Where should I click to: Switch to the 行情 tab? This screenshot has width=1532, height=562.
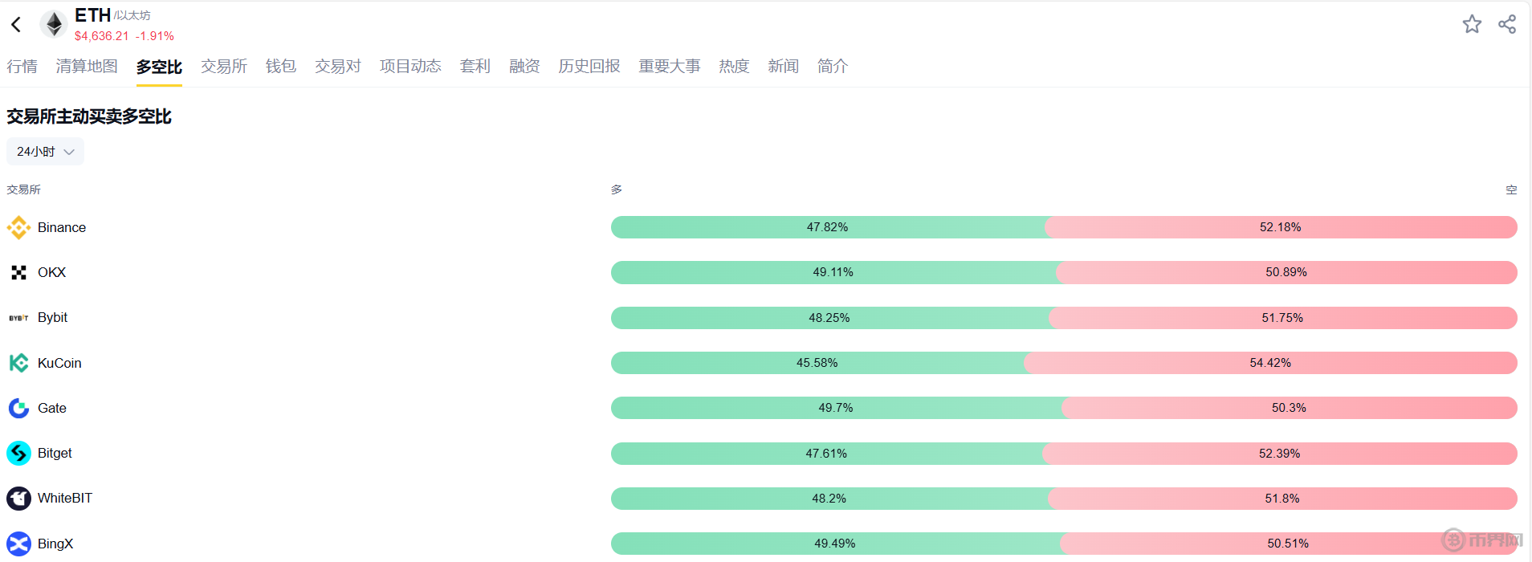[22, 67]
